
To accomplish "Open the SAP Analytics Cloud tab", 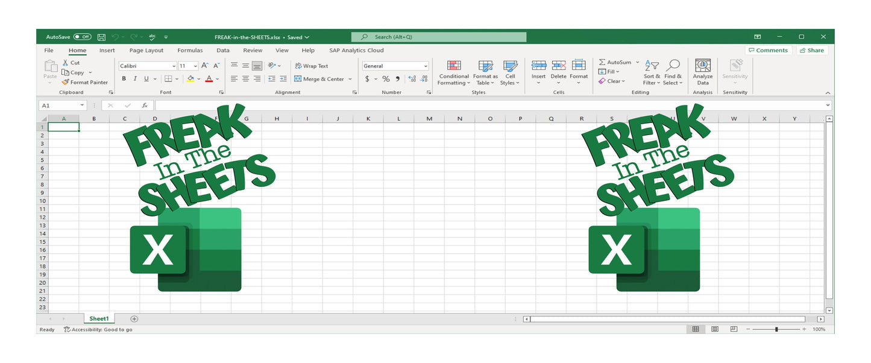I will click(x=356, y=50).
